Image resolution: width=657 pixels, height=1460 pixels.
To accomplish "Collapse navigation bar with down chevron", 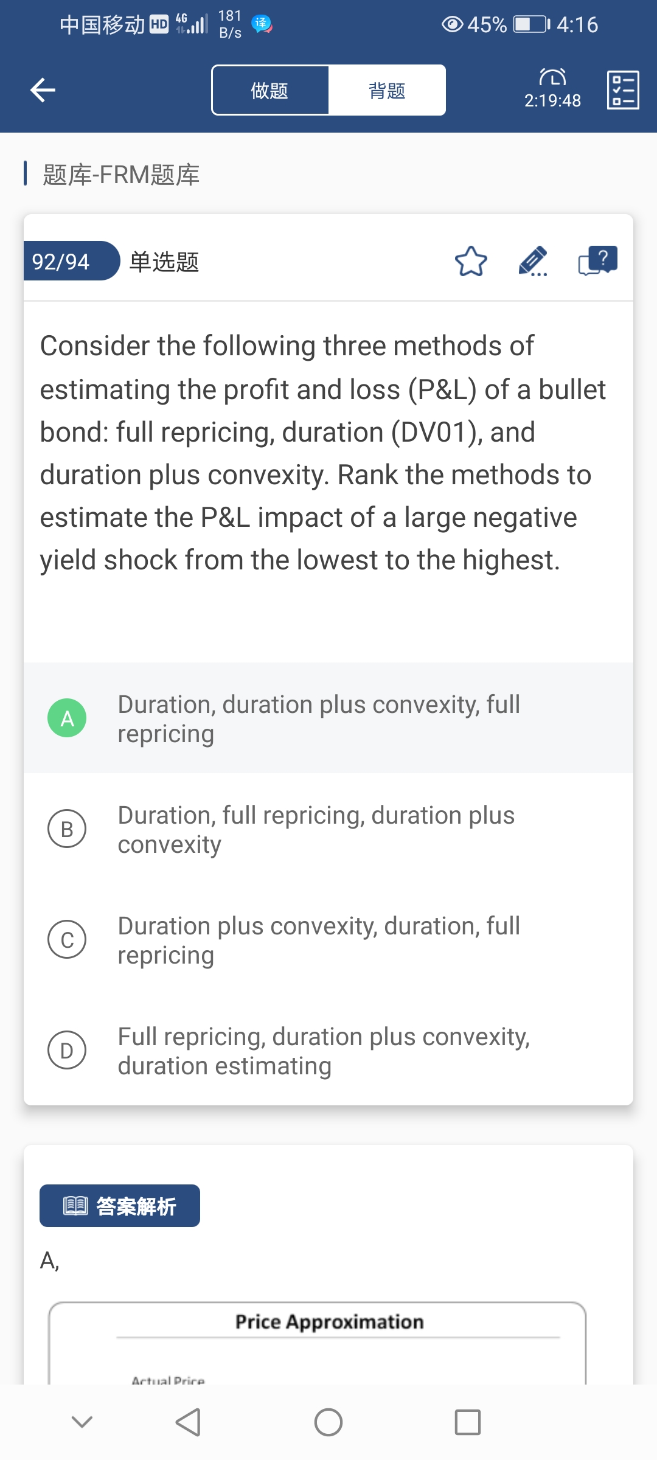I will (82, 1422).
